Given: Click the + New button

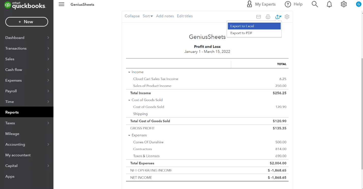Looking at the screenshot, I should pos(27,22).
